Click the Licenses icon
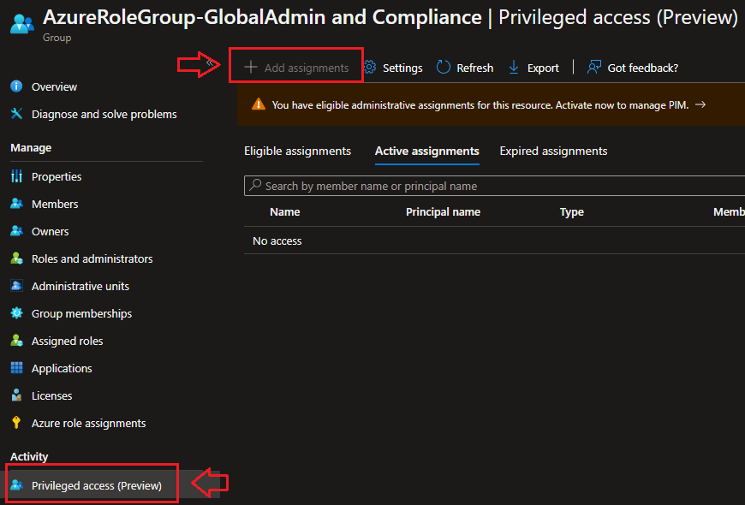The width and height of the screenshot is (745, 505). [16, 395]
